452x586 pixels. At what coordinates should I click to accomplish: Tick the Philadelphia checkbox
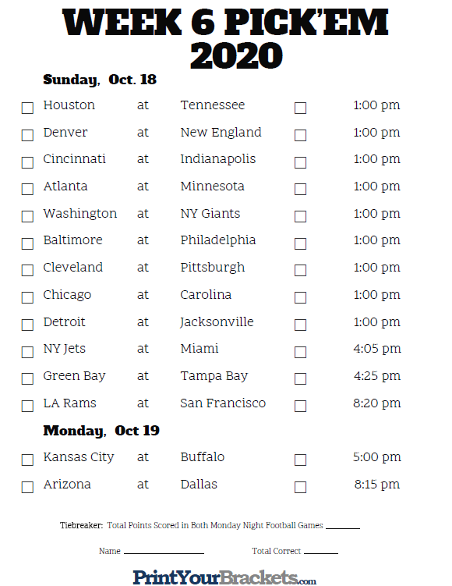point(300,243)
